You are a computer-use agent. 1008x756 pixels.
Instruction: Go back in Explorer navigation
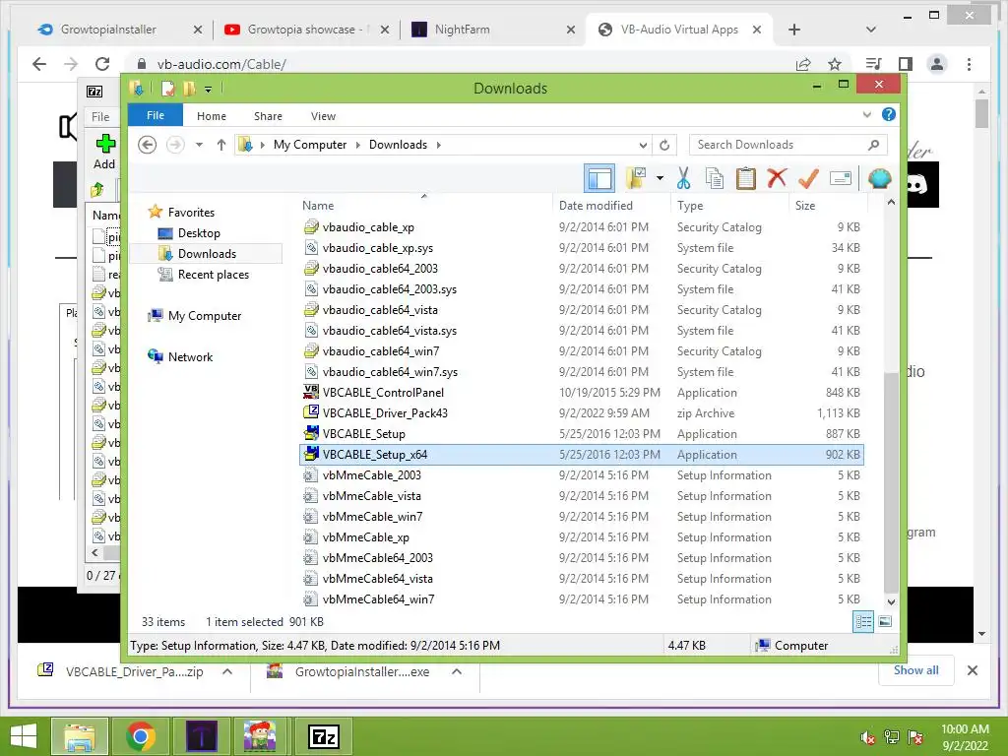[x=148, y=145]
